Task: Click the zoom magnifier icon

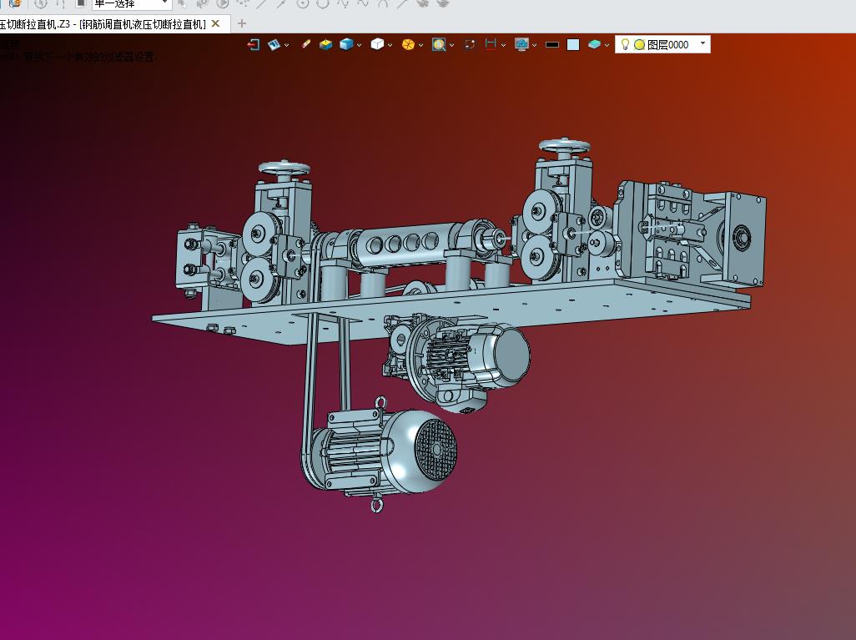Action: point(439,45)
